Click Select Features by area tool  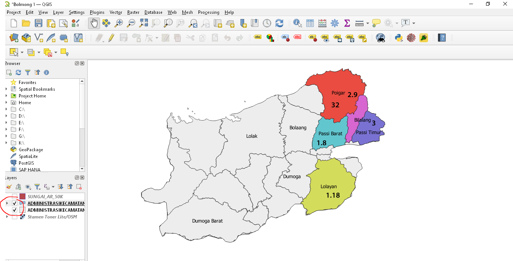coord(14,52)
